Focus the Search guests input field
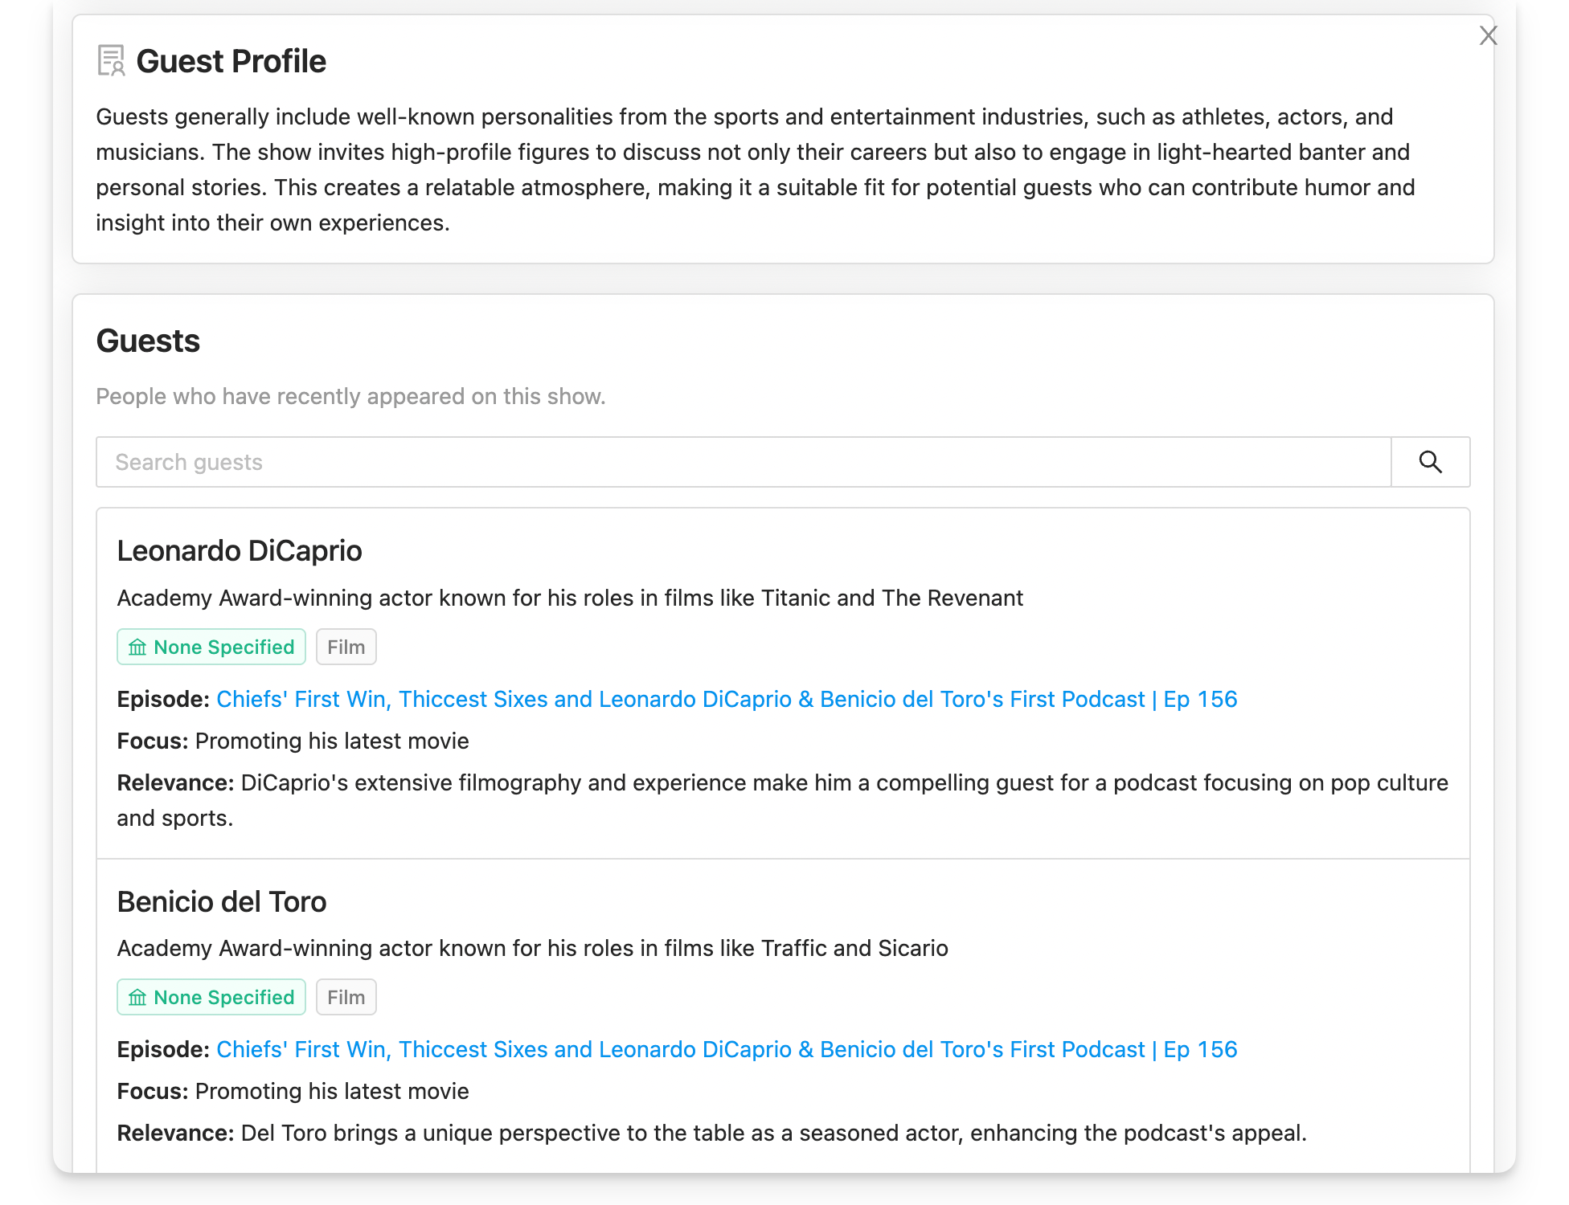The image size is (1569, 1205). (x=744, y=462)
